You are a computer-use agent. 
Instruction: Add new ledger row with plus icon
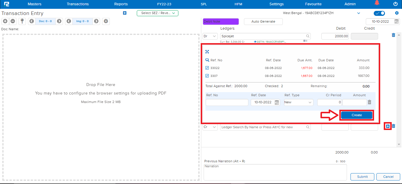coord(388,126)
